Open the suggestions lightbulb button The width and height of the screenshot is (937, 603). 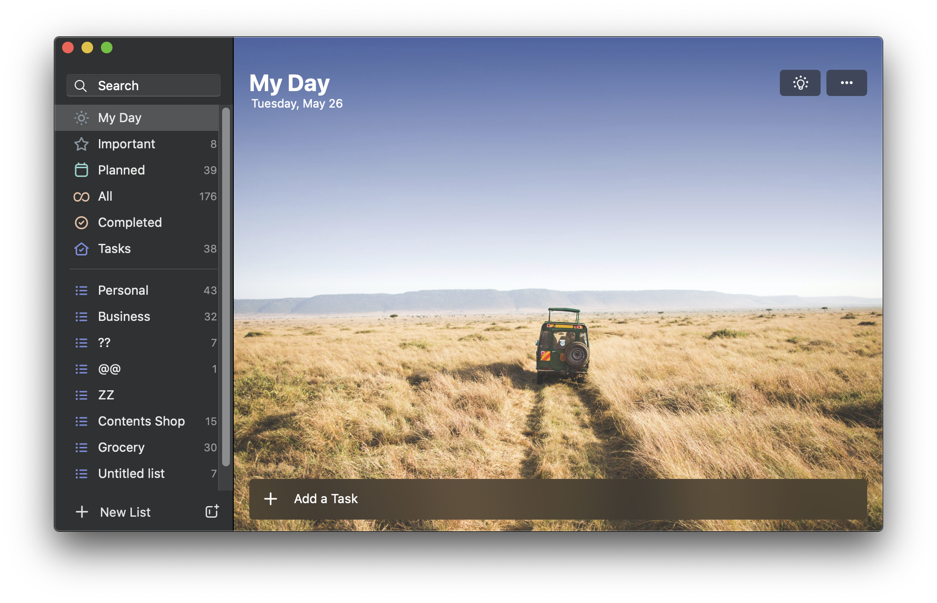point(800,83)
